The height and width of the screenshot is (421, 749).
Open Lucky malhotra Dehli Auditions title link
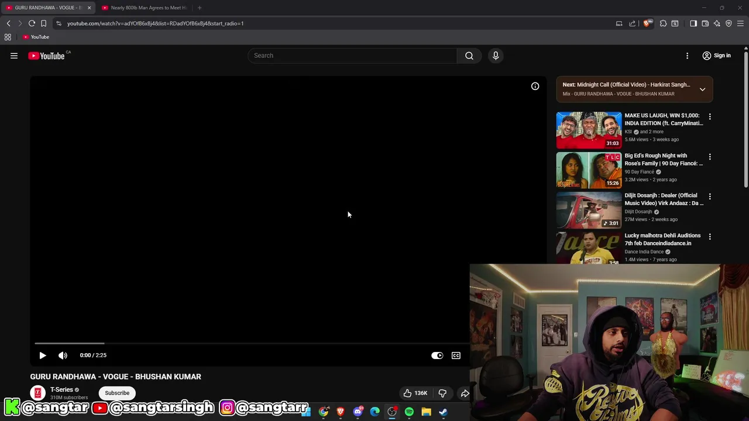click(x=662, y=239)
